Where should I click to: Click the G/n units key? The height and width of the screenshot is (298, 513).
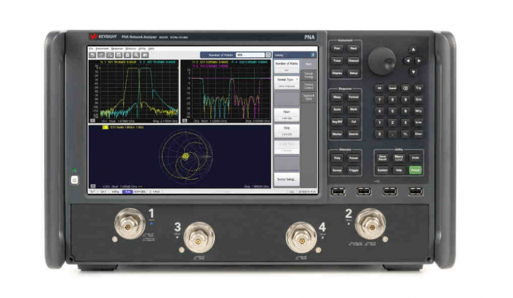[x=419, y=99]
